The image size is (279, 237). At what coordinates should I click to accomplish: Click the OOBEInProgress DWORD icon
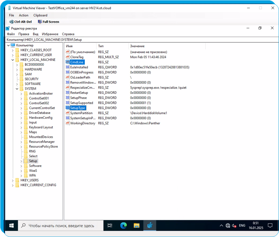(x=67, y=72)
